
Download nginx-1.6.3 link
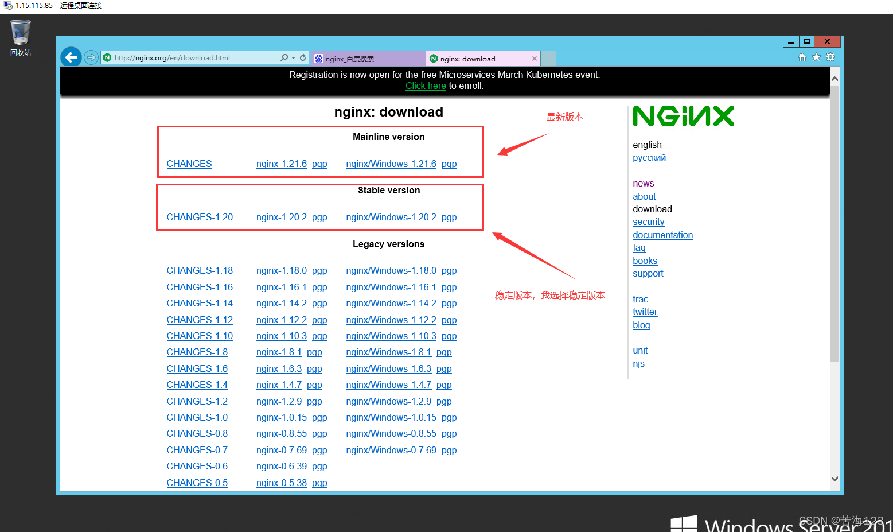tap(279, 368)
